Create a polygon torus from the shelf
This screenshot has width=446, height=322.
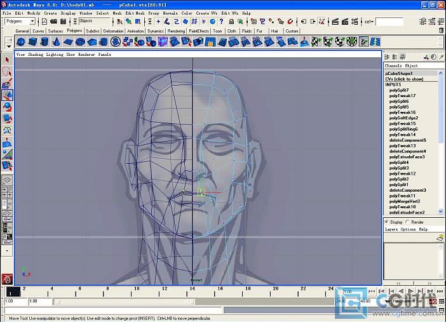81,42
